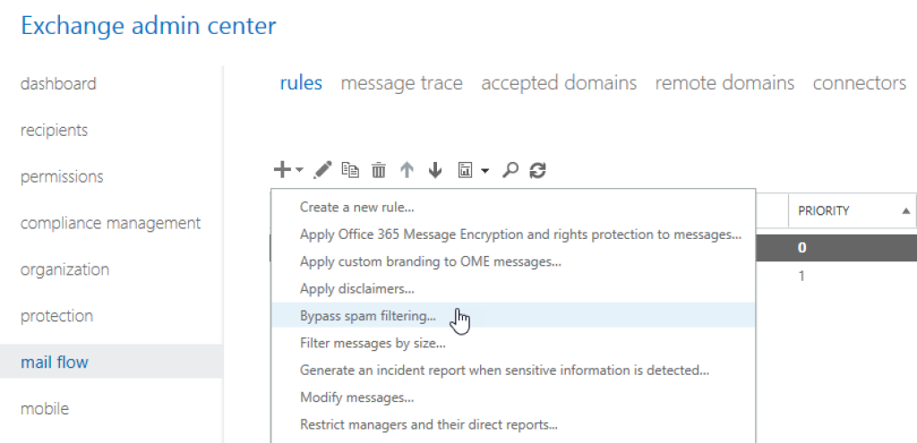Move the rule up with the up arrow
The height and width of the screenshot is (443, 917).
(407, 169)
